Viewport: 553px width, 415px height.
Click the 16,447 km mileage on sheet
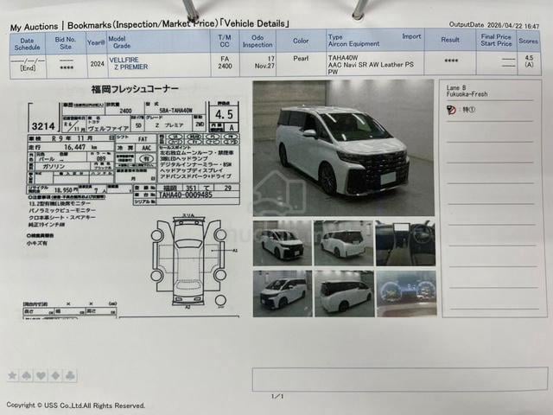[x=80, y=147]
